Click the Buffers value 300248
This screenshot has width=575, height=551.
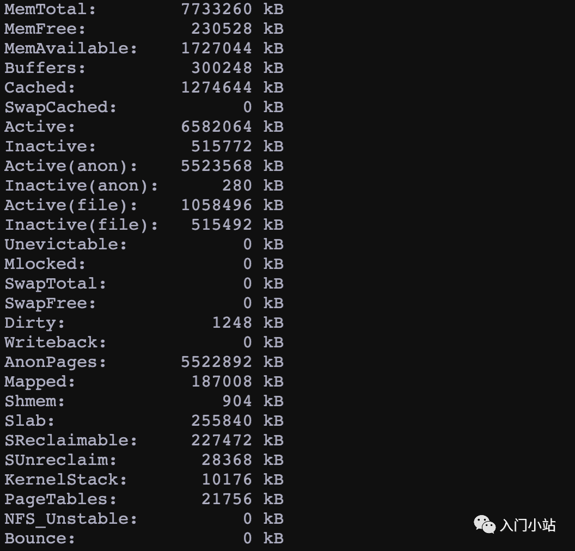tap(222, 68)
